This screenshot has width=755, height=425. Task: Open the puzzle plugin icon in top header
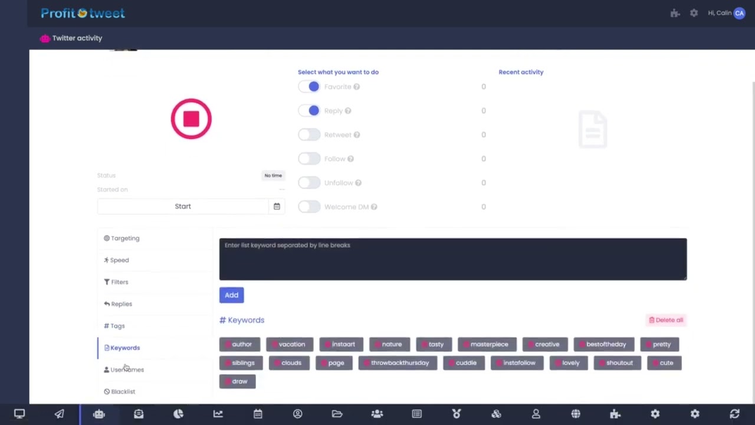675,13
